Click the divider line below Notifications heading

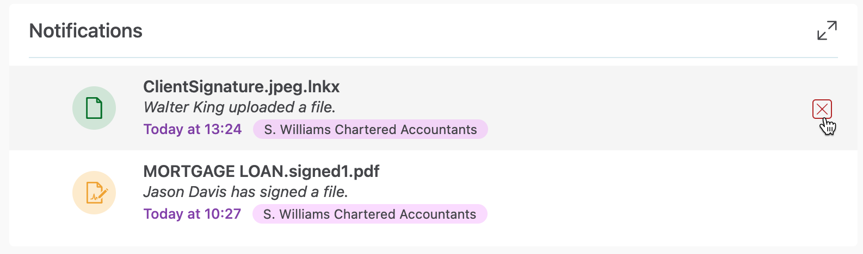coord(433,57)
